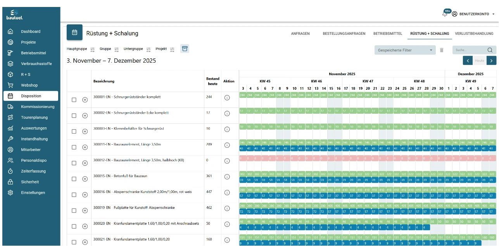Open Kommissionierung in the sidebar

tap(31, 106)
